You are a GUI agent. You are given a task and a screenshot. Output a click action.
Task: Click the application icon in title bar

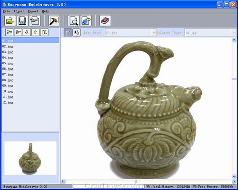pos(4,4)
